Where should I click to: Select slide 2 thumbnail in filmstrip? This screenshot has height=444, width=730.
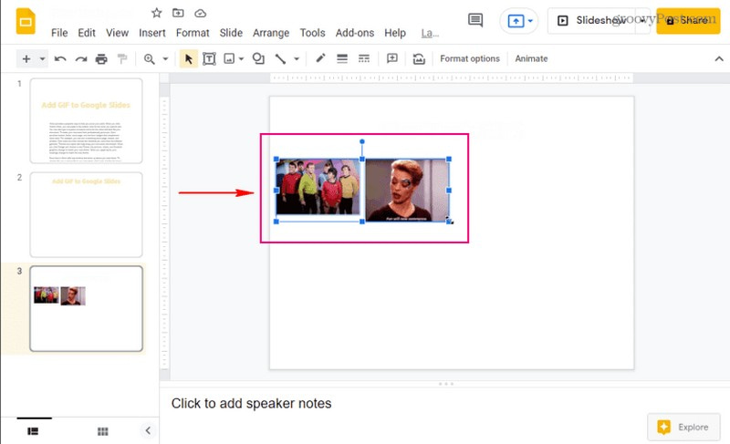pyautogui.click(x=86, y=215)
